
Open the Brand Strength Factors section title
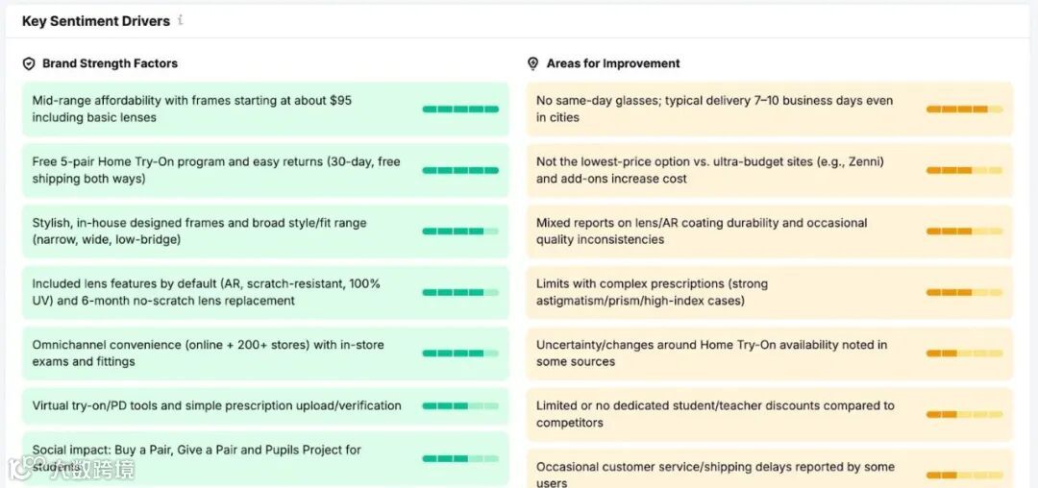110,63
